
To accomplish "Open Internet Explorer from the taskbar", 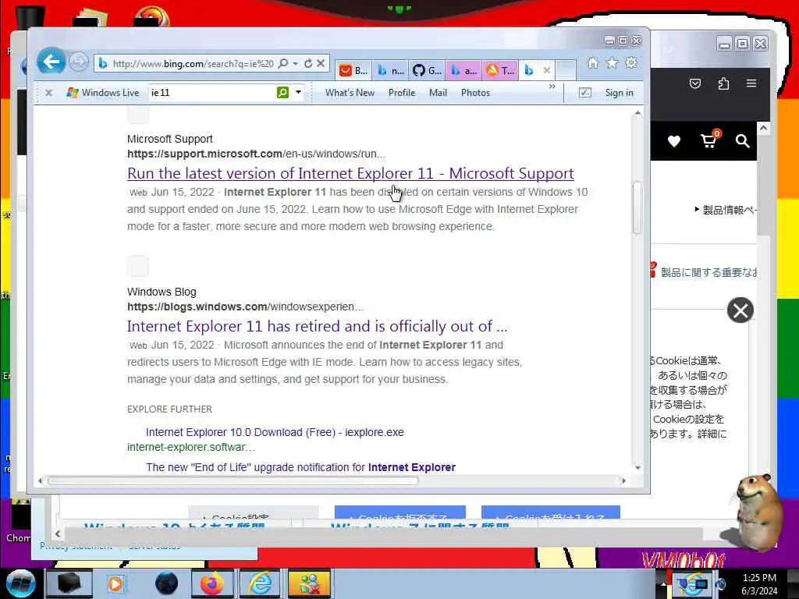I will [260, 583].
